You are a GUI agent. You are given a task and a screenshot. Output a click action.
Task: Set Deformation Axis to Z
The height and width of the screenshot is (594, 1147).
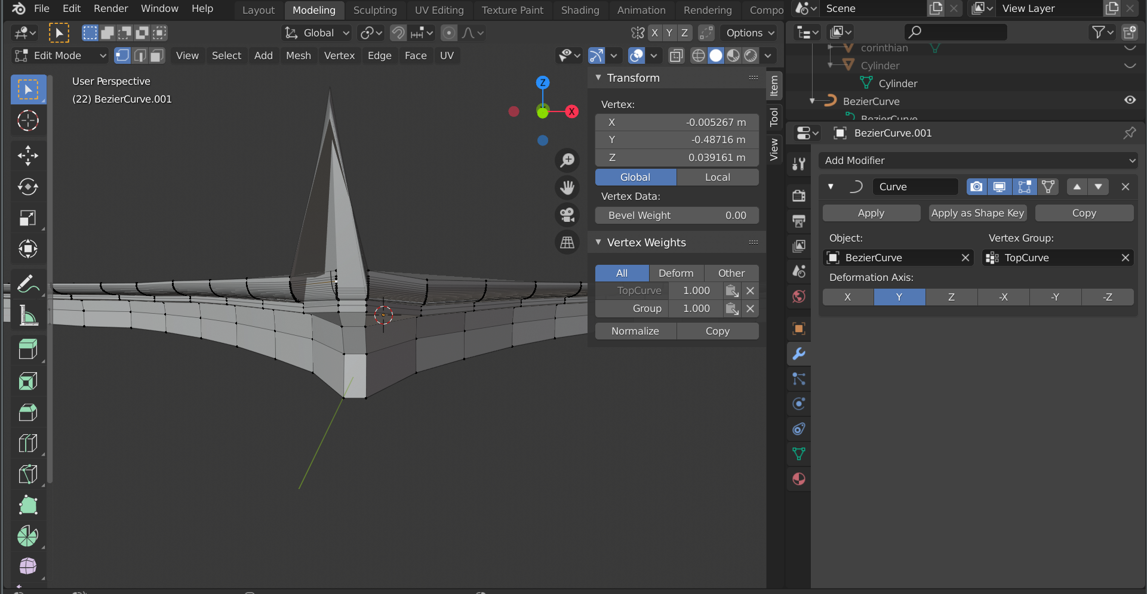[x=951, y=297]
